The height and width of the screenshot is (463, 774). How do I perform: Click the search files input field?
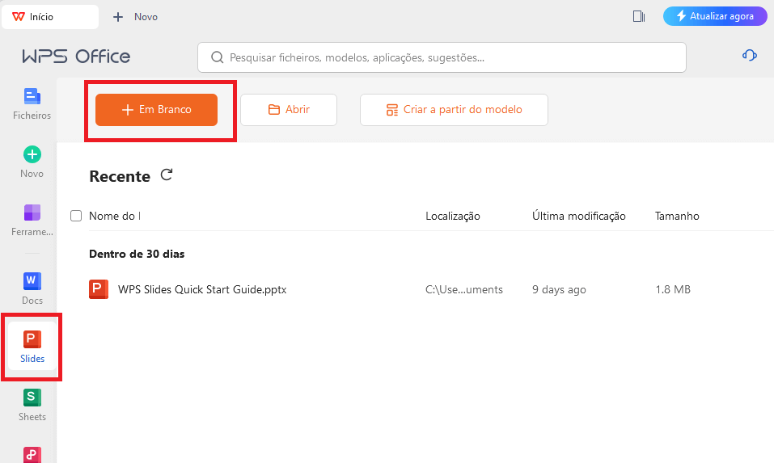click(442, 57)
